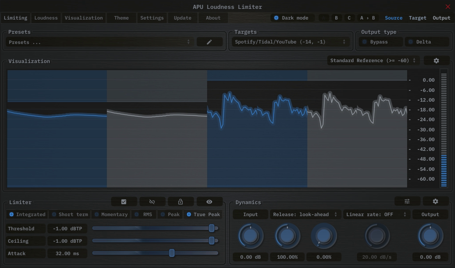Open the Dynamics settings gear icon
Image resolution: width=455 pixels, height=268 pixels.
(435, 201)
